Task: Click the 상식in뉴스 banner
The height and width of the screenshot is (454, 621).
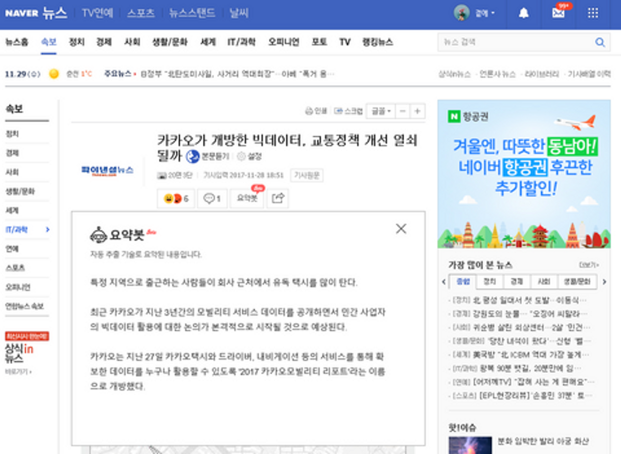Action: [x=19, y=354]
